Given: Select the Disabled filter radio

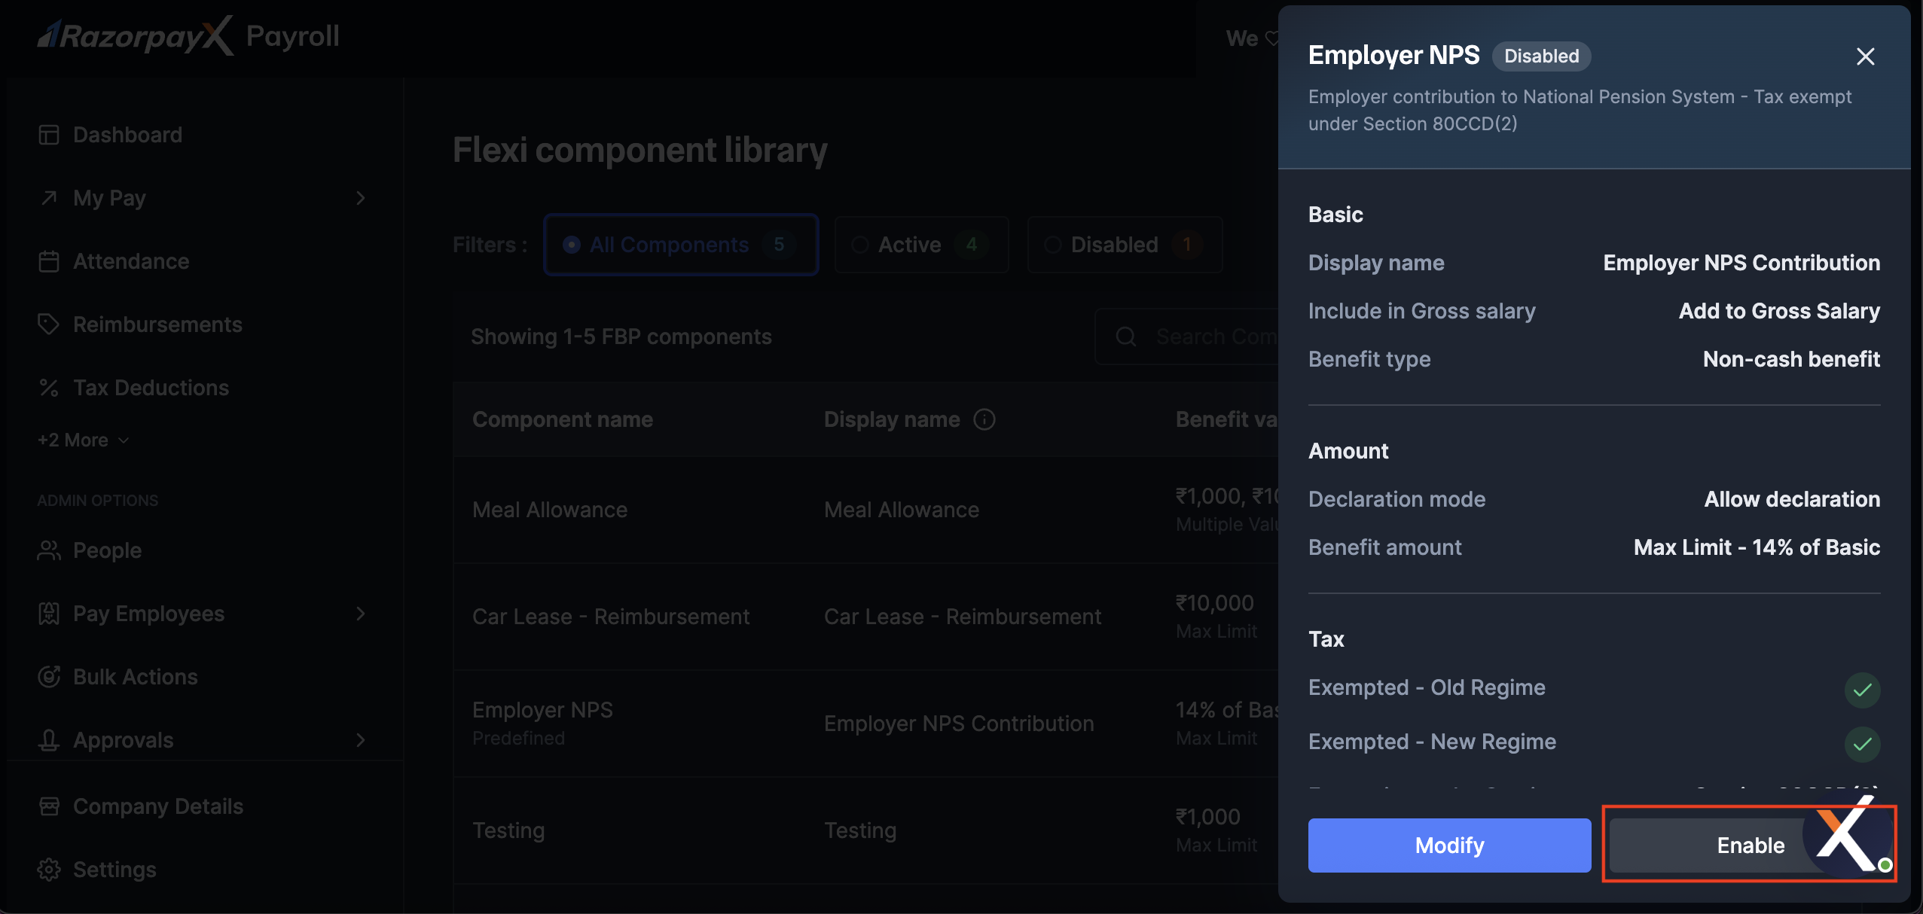Looking at the screenshot, I should pyautogui.click(x=1053, y=245).
